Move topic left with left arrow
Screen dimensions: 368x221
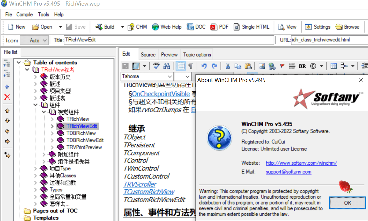pos(7,131)
